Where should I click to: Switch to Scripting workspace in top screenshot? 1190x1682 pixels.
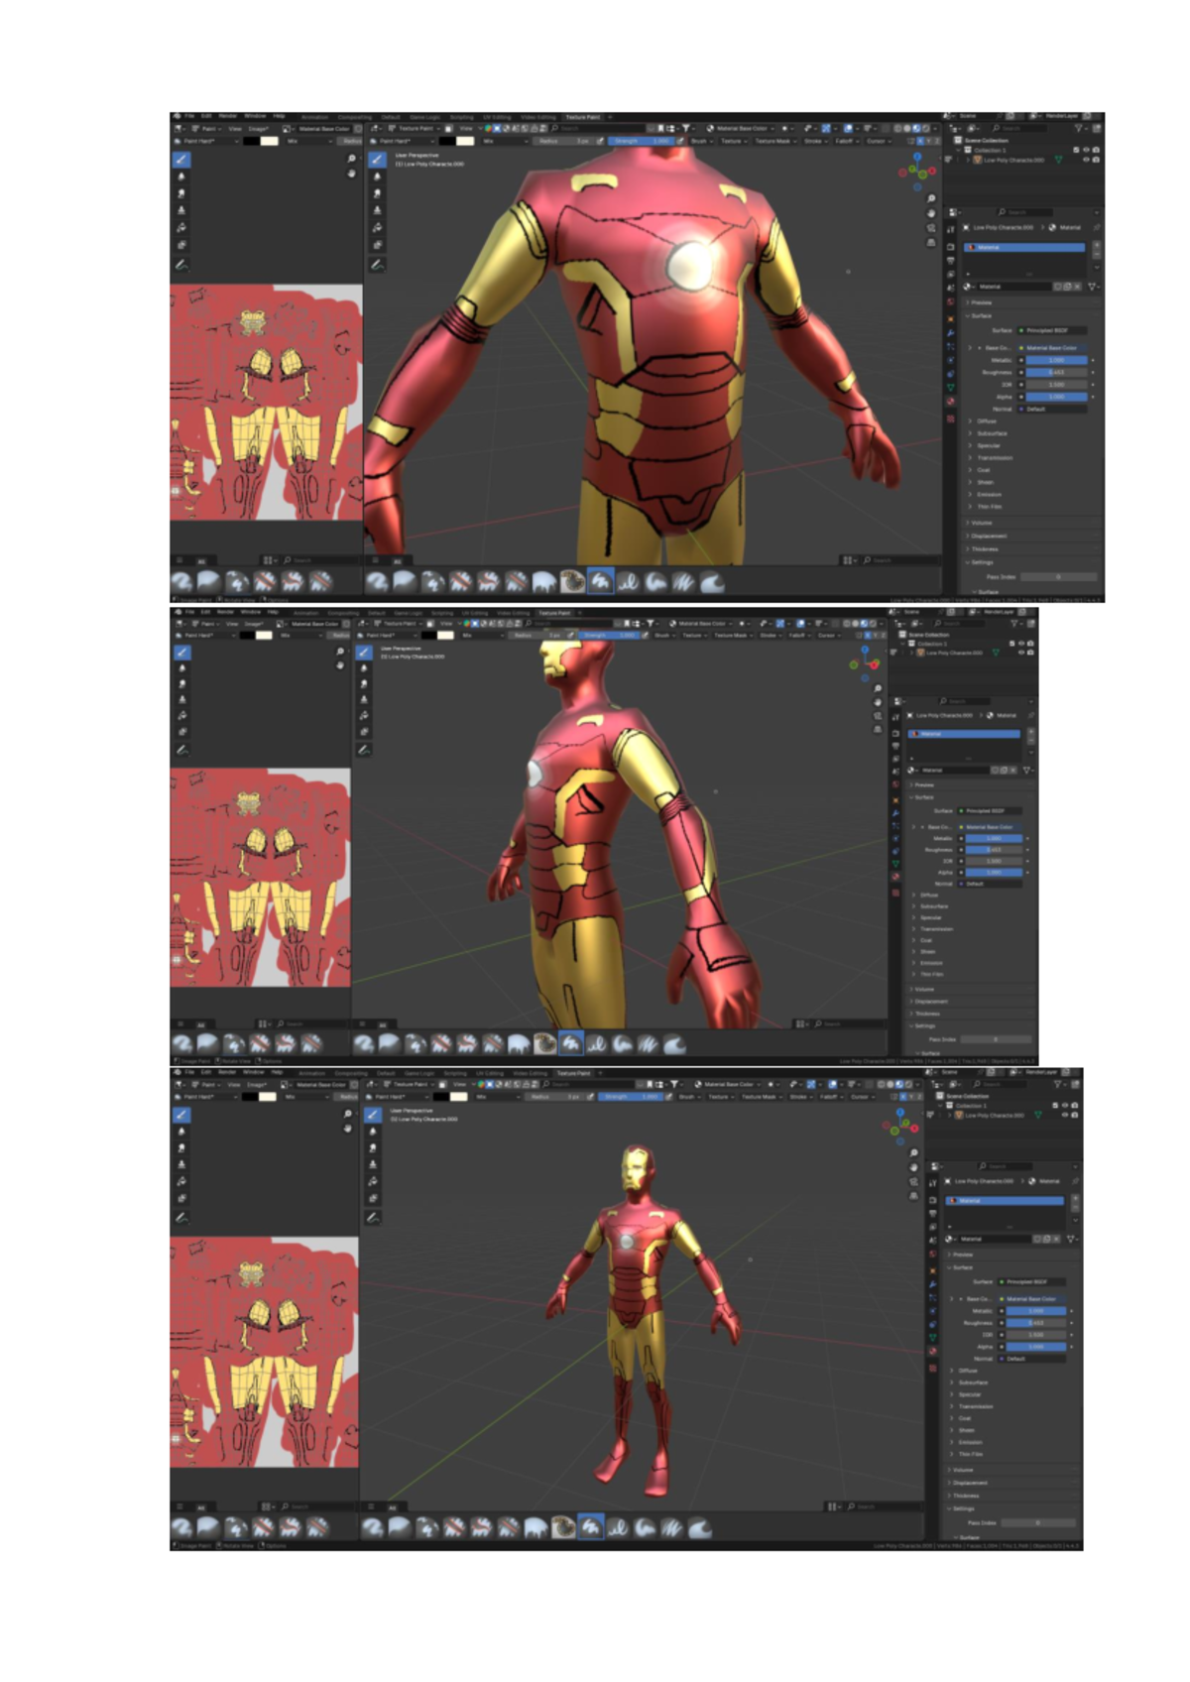(461, 117)
